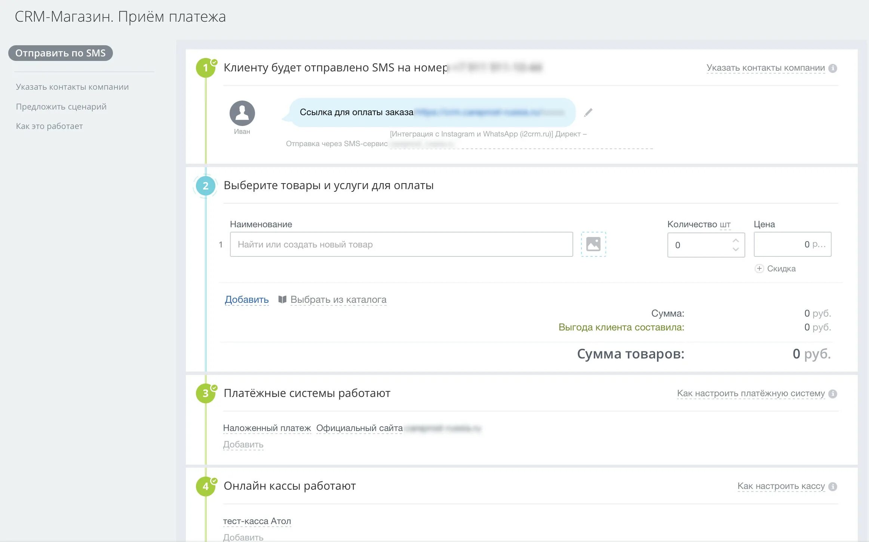Open Наложенный платеж payment system

(267, 428)
